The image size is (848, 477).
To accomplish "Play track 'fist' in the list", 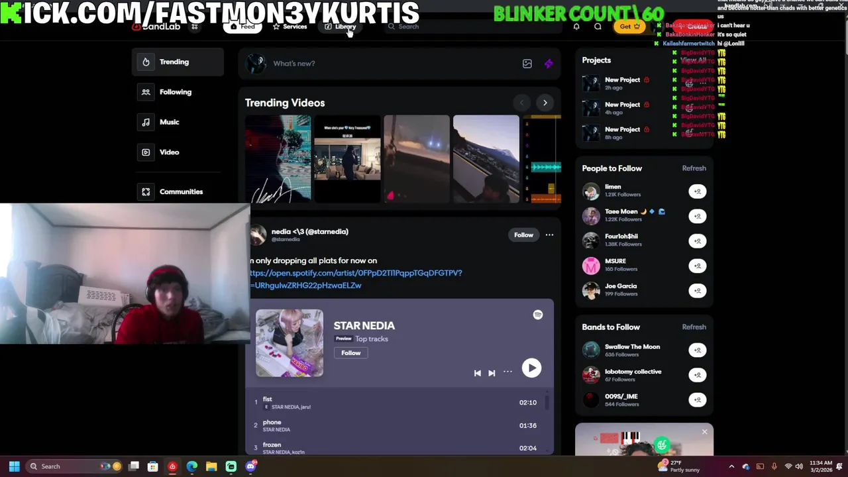I will tap(396, 403).
